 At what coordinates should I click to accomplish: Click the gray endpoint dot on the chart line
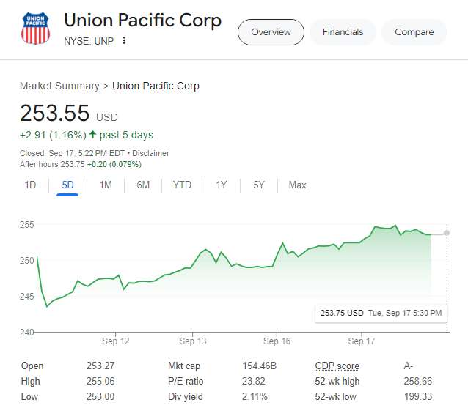coord(446,233)
